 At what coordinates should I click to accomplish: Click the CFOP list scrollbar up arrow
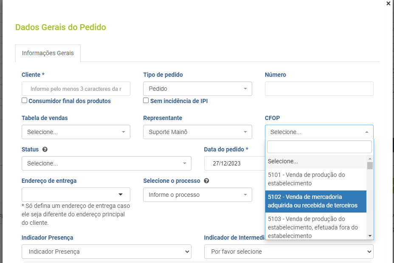coord(370,159)
